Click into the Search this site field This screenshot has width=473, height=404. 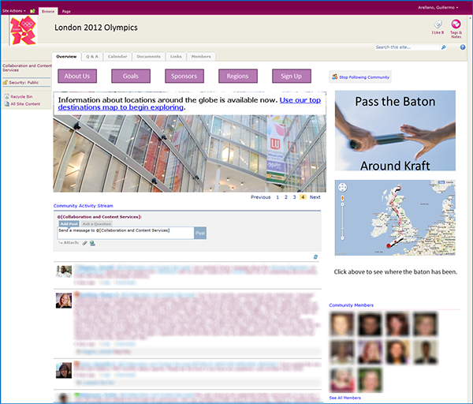click(x=407, y=47)
